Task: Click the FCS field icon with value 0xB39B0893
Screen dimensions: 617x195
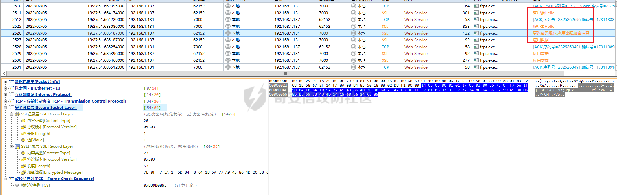Action: tap(17, 185)
